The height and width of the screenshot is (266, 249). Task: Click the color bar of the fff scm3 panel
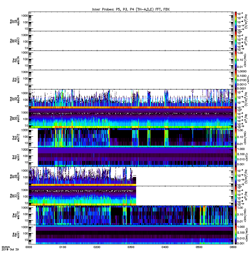tap(235, 196)
